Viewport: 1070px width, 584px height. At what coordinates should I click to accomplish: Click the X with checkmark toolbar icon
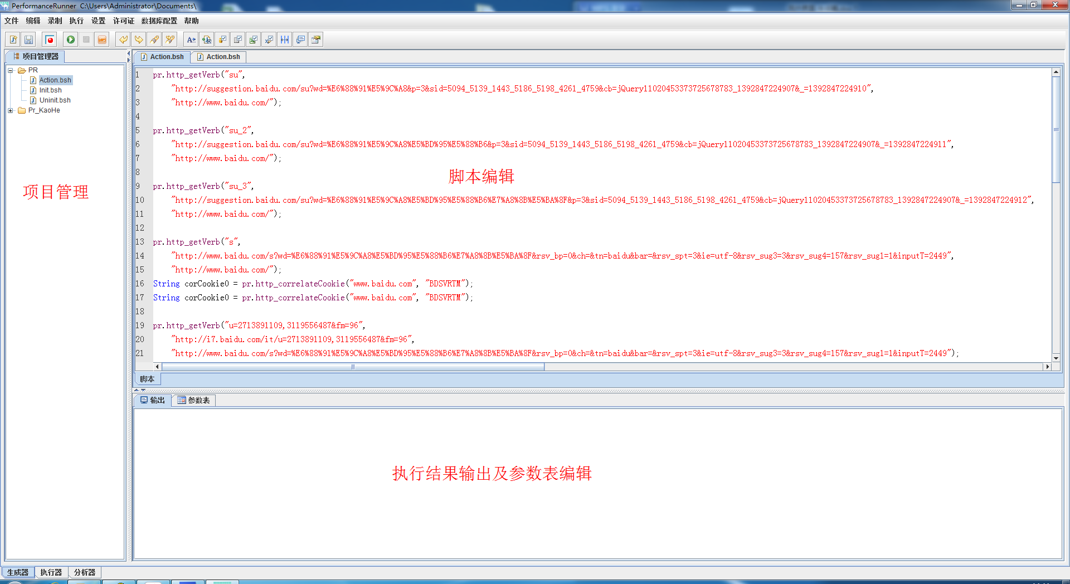click(269, 40)
